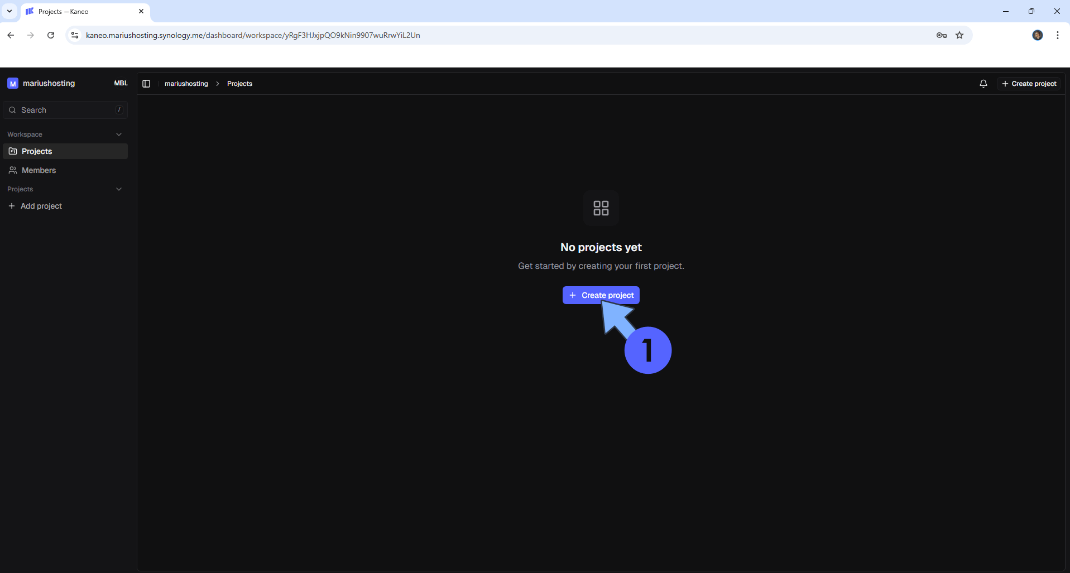Screen dimensions: 1070x573
Task: Select Projects in the sidebar
Action: [x=37, y=151]
